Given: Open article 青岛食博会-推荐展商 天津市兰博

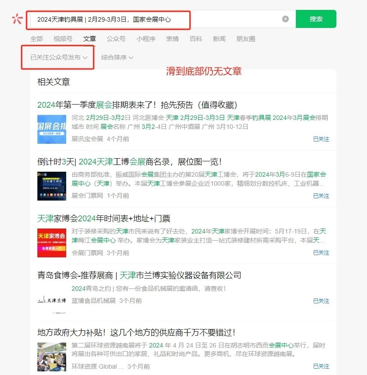Looking at the screenshot, I should click(139, 275).
